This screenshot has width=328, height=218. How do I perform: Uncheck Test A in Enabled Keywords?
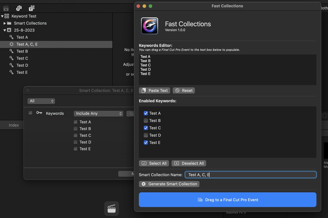click(x=146, y=113)
